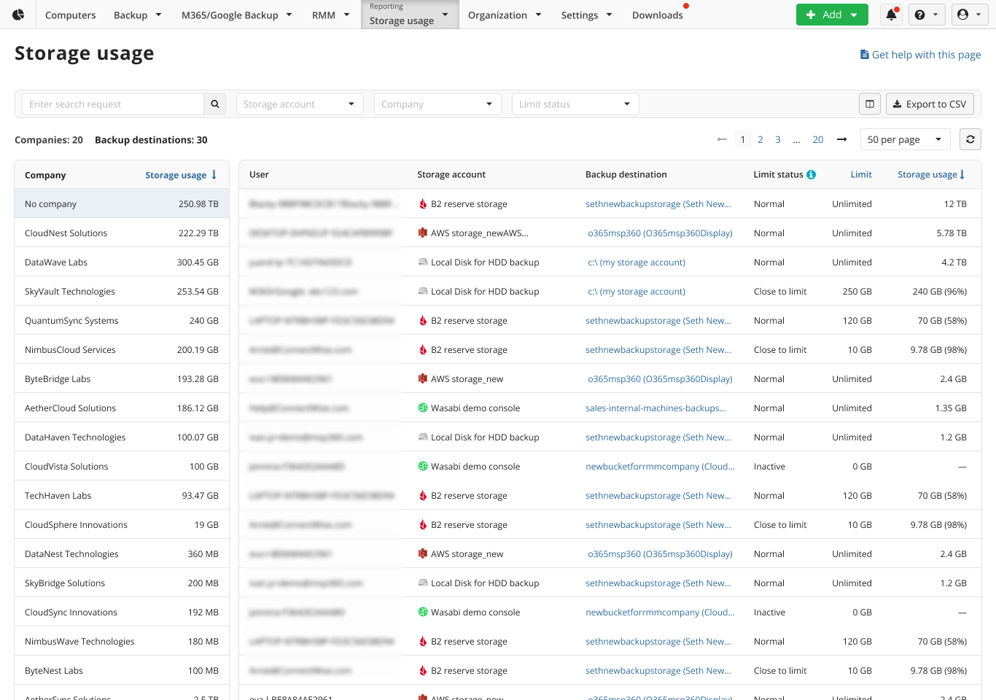Open the Storage account filter dropdown
The width and height of the screenshot is (996, 700).
[x=299, y=104]
